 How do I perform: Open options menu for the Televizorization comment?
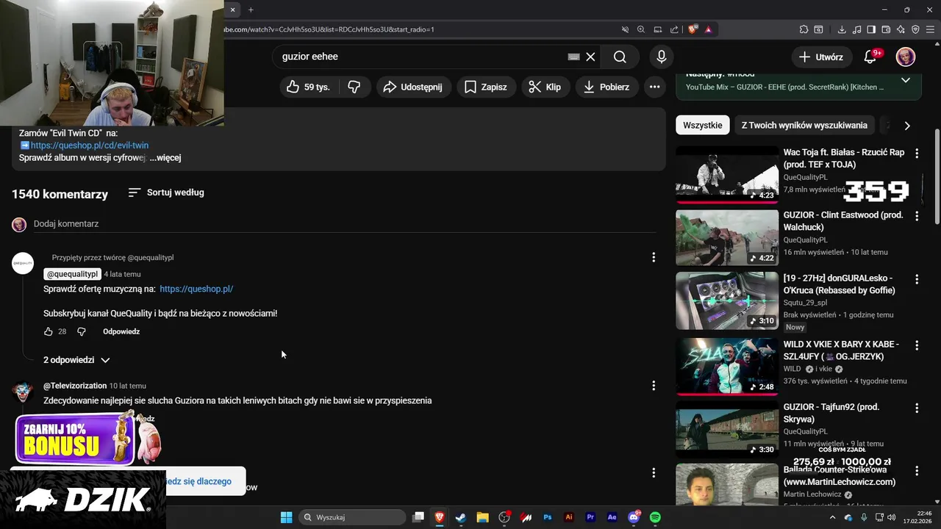[x=654, y=386]
